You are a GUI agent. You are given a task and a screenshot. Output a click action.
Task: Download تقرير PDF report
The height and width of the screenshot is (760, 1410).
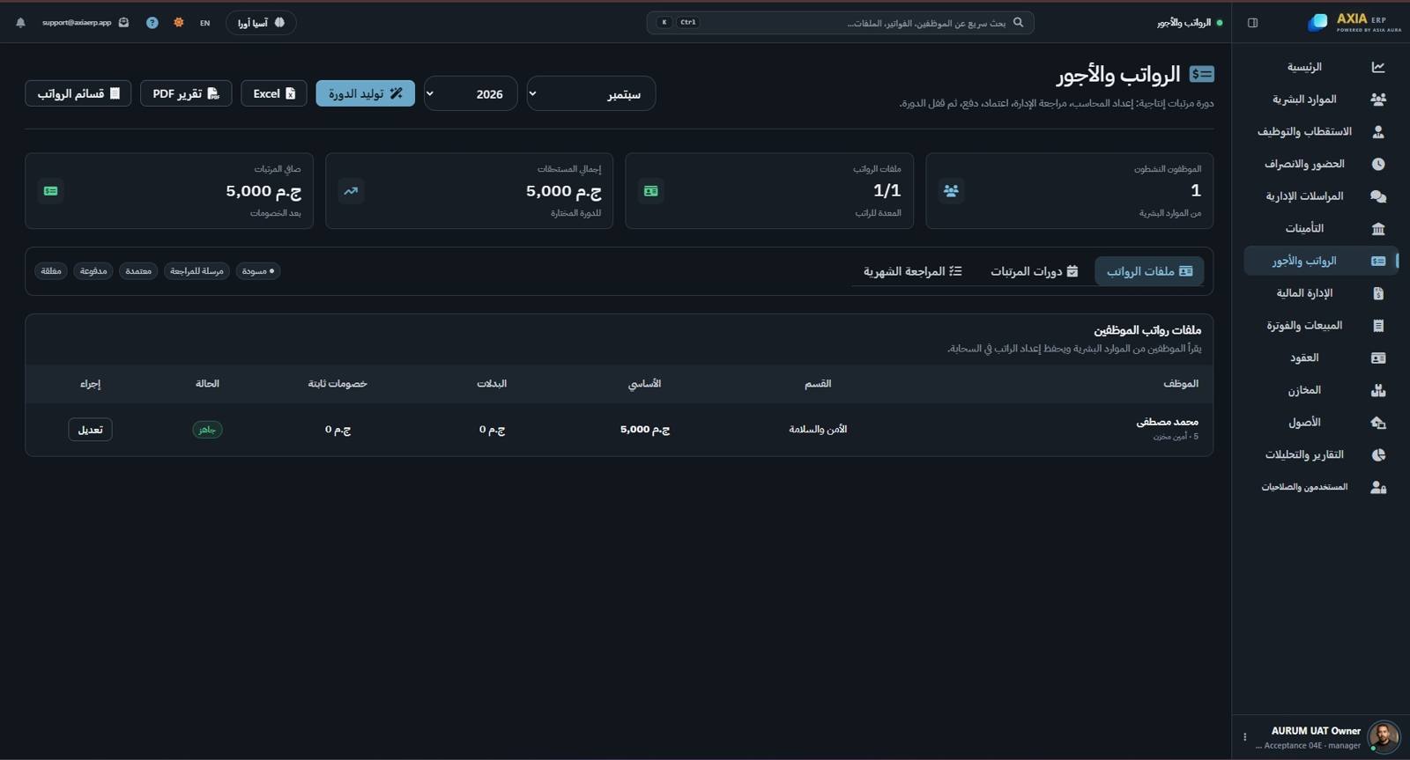point(186,93)
